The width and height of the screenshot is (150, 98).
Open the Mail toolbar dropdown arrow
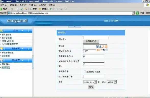[x=58, y=9]
